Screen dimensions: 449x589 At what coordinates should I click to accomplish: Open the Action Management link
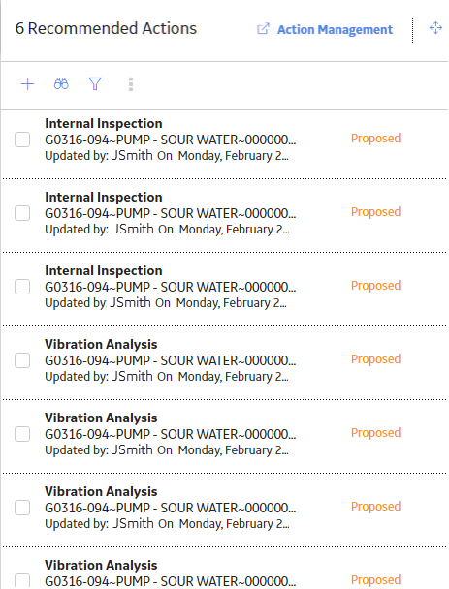click(x=335, y=29)
